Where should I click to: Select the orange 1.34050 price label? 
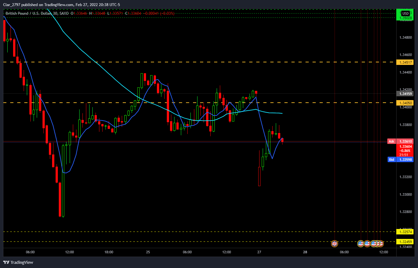point(405,103)
